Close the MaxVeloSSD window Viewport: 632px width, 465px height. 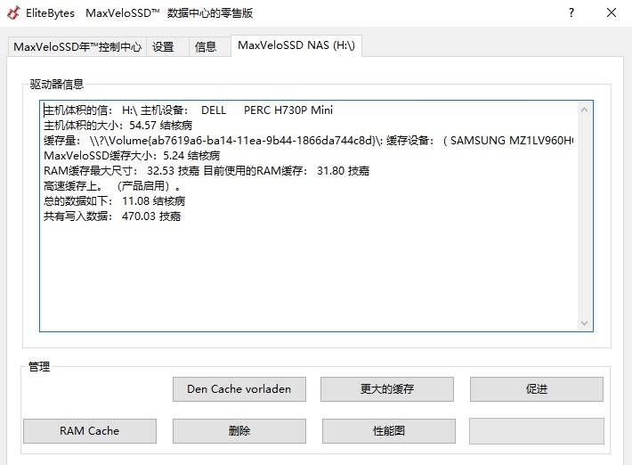611,12
